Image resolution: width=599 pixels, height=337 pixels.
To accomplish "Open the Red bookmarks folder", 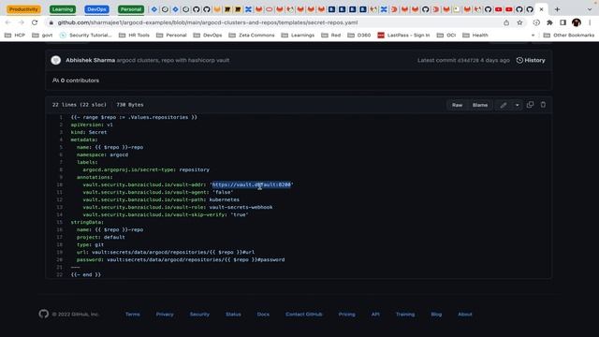I will [x=330, y=36].
